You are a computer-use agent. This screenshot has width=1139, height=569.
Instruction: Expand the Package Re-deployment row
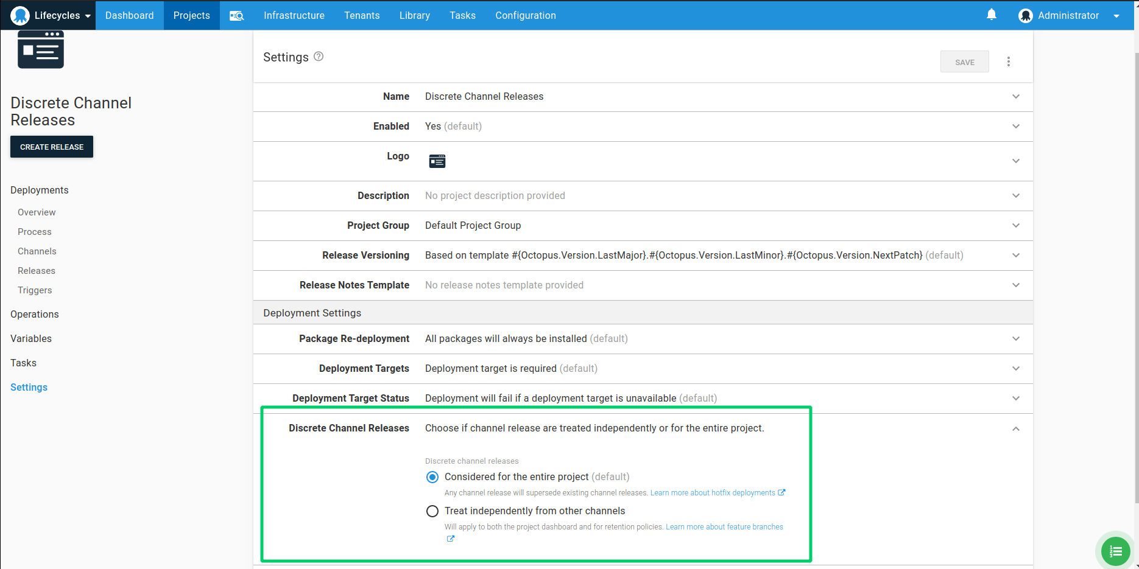tap(1015, 339)
